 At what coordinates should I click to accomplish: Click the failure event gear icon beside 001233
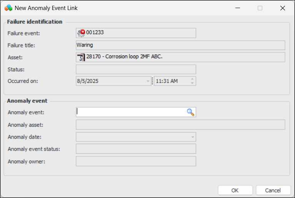coord(81,33)
